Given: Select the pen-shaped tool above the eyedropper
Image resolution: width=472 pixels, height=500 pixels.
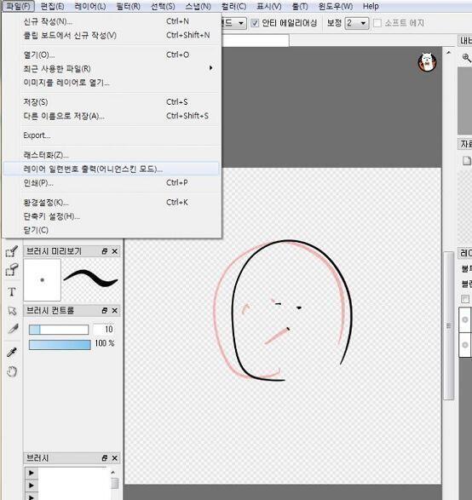Looking at the screenshot, I should coord(13,329).
